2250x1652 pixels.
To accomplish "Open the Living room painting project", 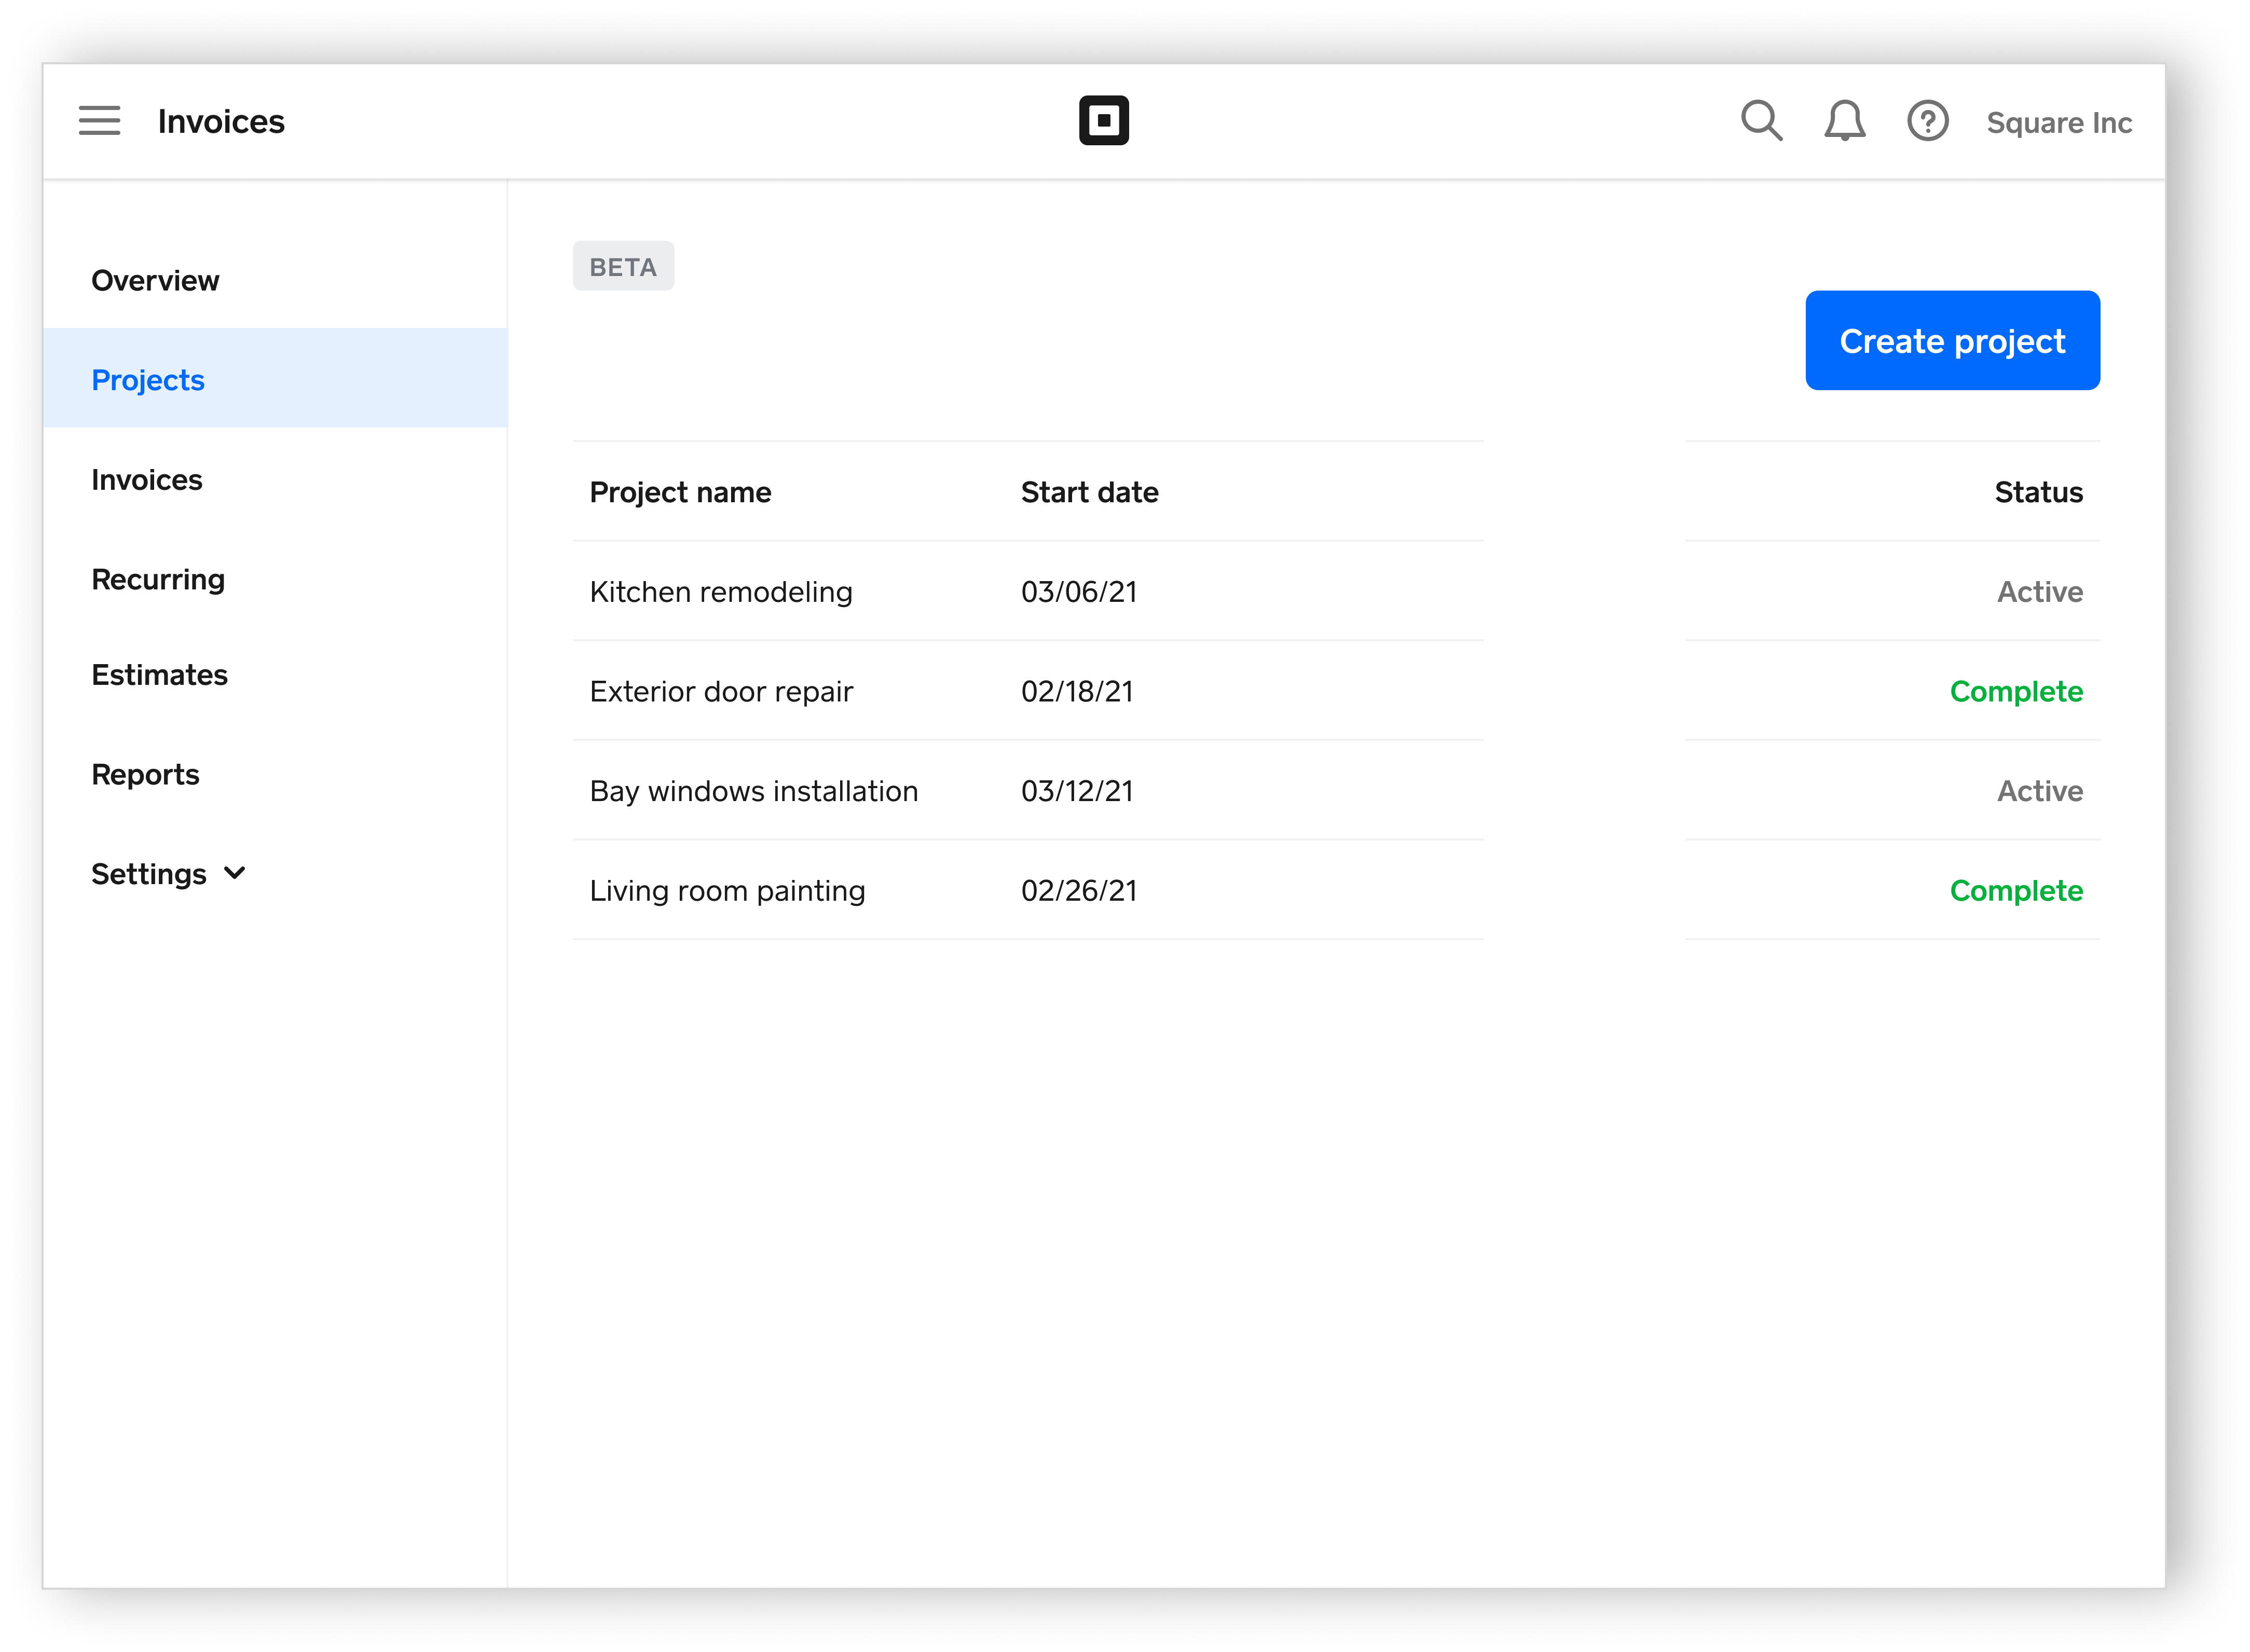I will click(727, 891).
